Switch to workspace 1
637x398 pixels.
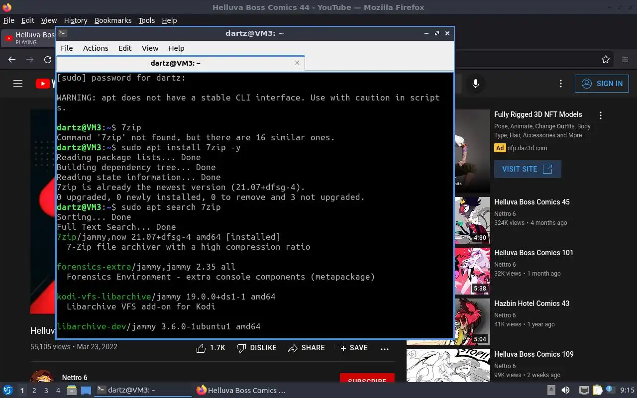pyautogui.click(x=22, y=391)
